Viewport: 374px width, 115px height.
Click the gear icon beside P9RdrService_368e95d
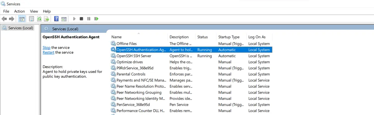click(113, 68)
